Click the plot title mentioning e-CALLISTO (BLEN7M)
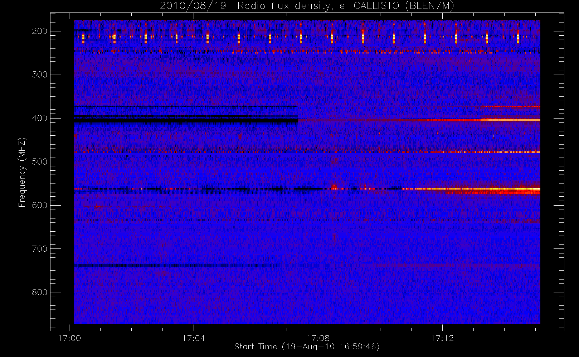Image resolution: width=579 pixels, height=357 pixels. 307,6
